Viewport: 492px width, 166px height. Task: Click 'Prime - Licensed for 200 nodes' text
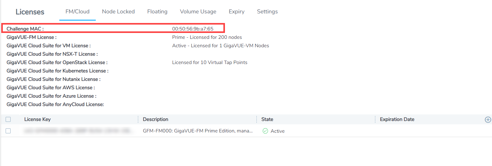pyautogui.click(x=207, y=37)
